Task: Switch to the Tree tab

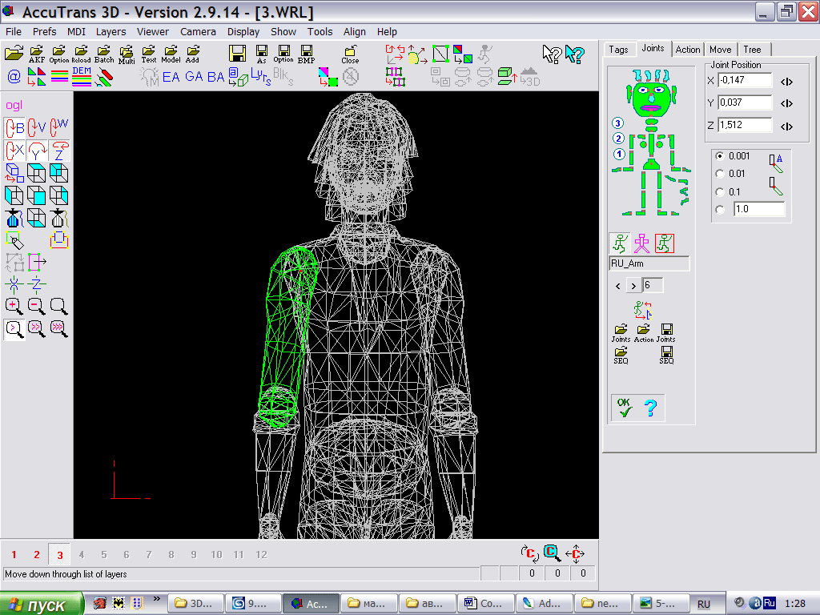Action: [x=752, y=49]
